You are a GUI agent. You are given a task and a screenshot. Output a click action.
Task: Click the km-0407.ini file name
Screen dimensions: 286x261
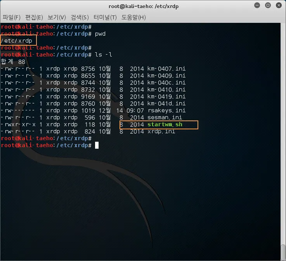[166, 69]
